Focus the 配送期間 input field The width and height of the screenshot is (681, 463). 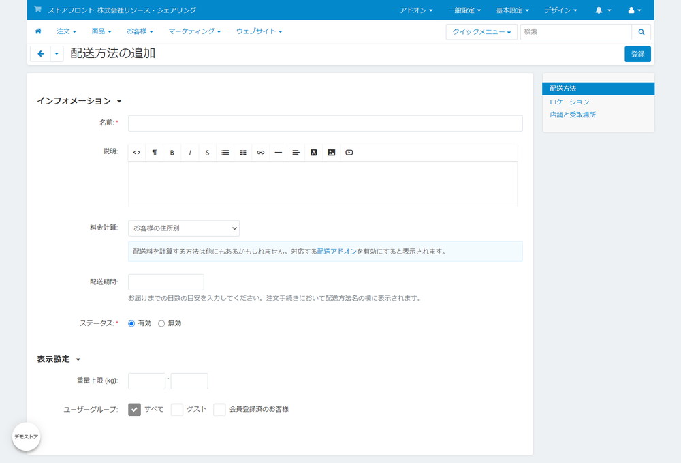(x=166, y=282)
